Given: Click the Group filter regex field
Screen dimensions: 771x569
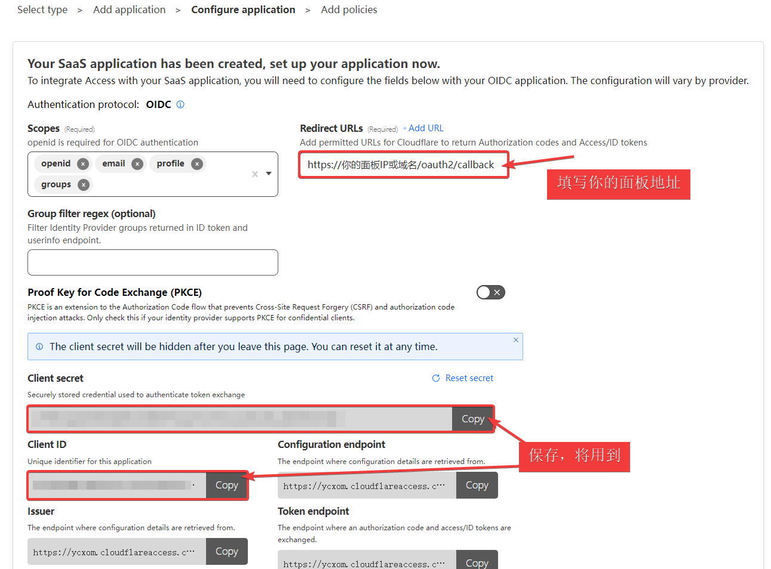Looking at the screenshot, I should pos(153,262).
